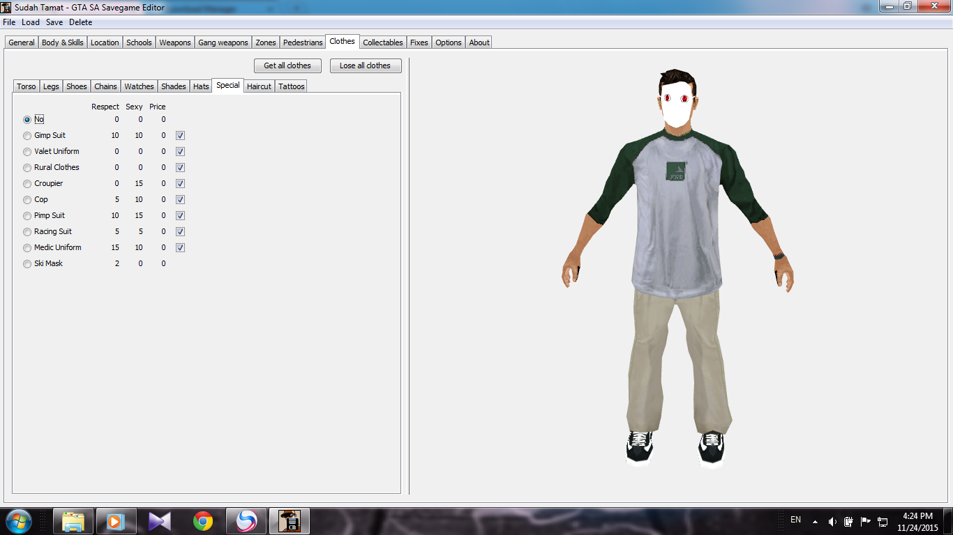
Task: Open Windows Explorer folder icon in taskbar
Action: tap(73, 521)
